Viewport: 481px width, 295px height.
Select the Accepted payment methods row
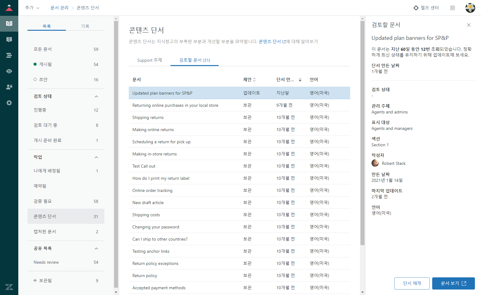point(239,288)
